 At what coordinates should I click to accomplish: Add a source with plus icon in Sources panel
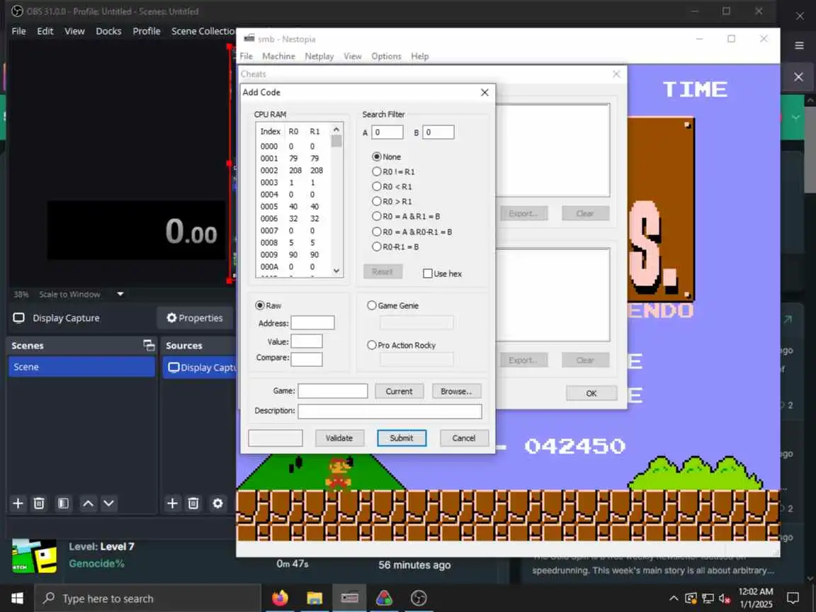tap(172, 503)
